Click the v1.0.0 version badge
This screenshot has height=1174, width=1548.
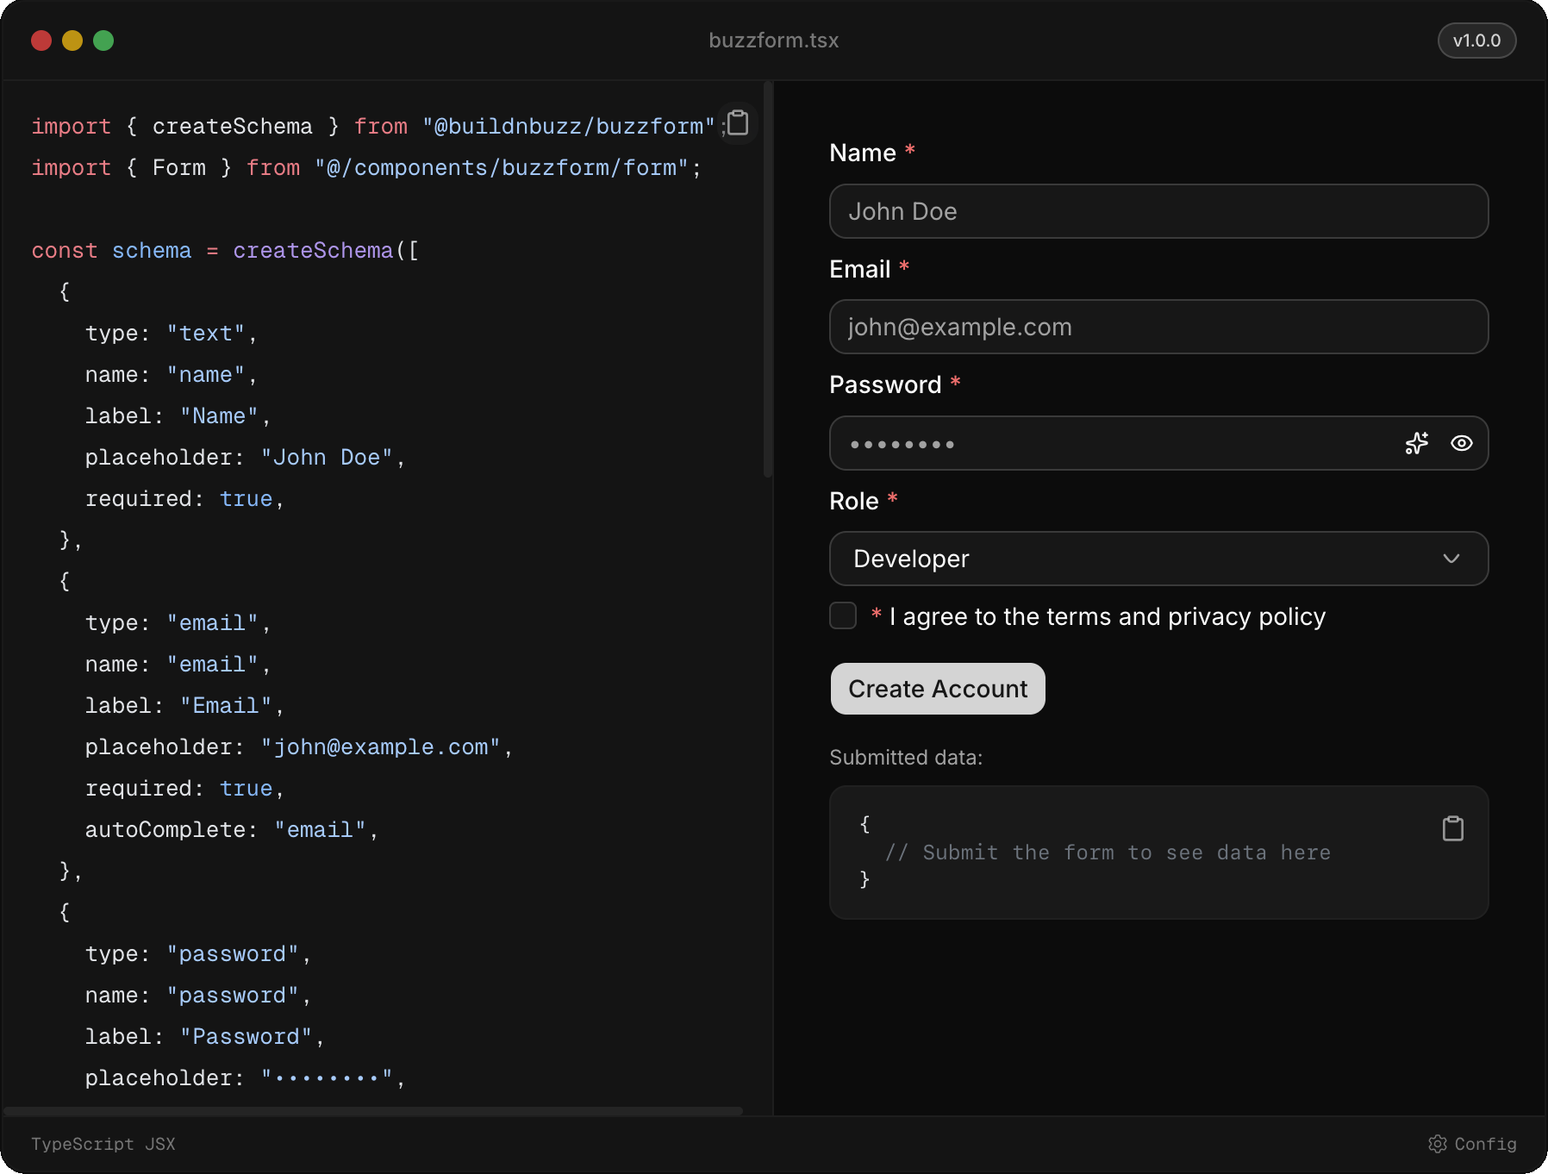[x=1476, y=41]
